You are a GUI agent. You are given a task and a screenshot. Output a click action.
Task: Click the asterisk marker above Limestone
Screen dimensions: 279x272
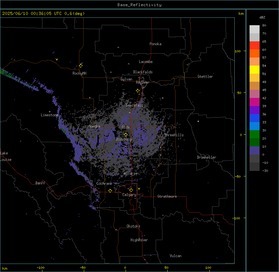click(50, 112)
